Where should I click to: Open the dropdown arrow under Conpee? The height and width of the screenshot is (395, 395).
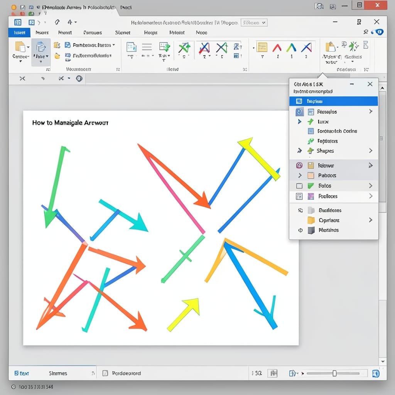coord(21,61)
